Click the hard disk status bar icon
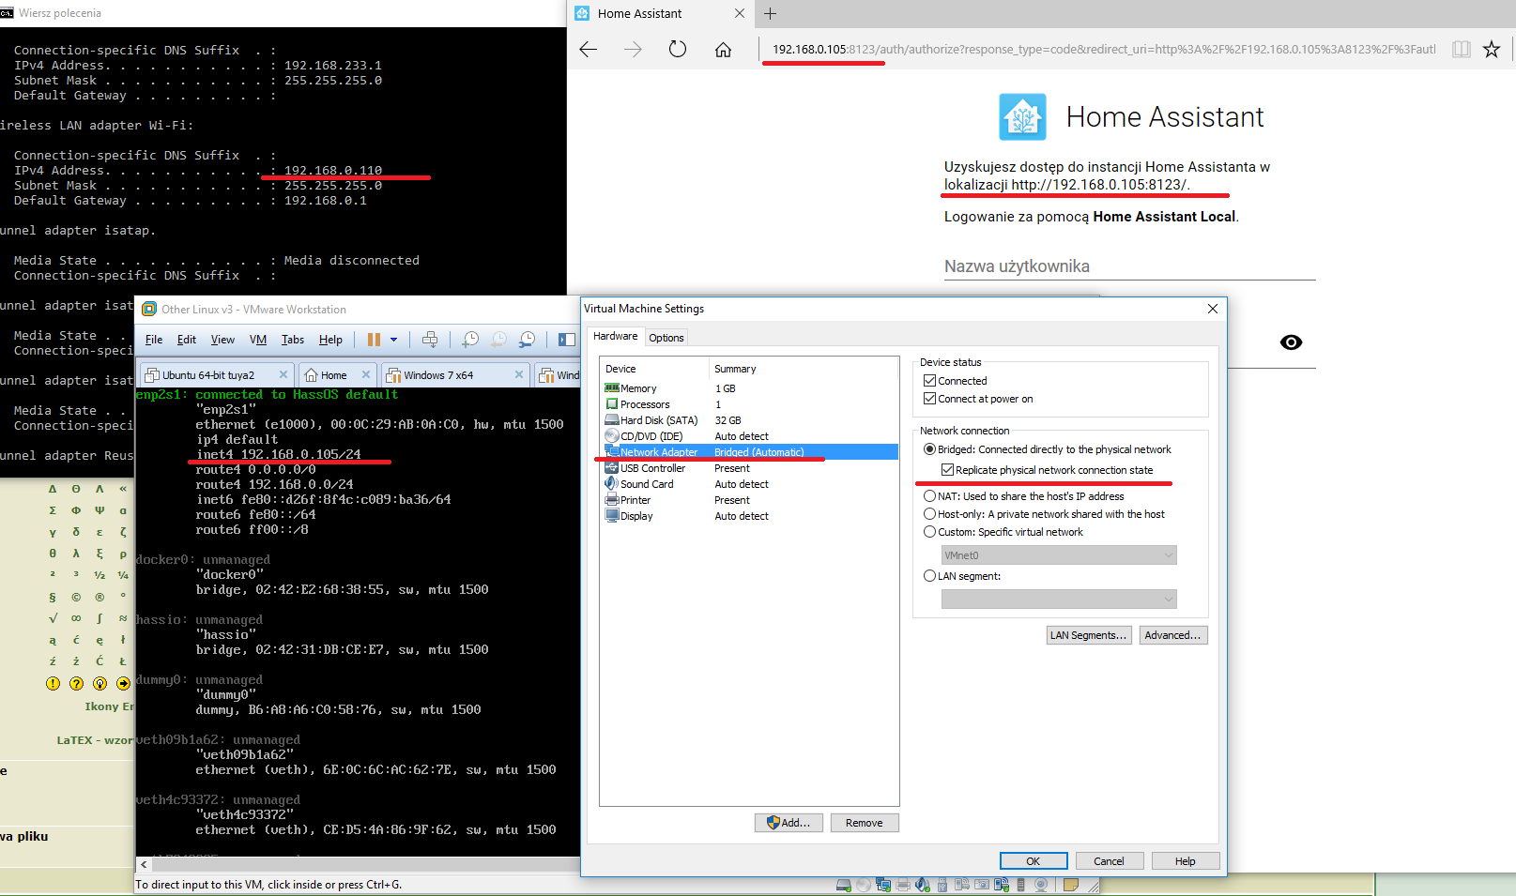Screen dimensions: 1516x896 click(x=844, y=885)
